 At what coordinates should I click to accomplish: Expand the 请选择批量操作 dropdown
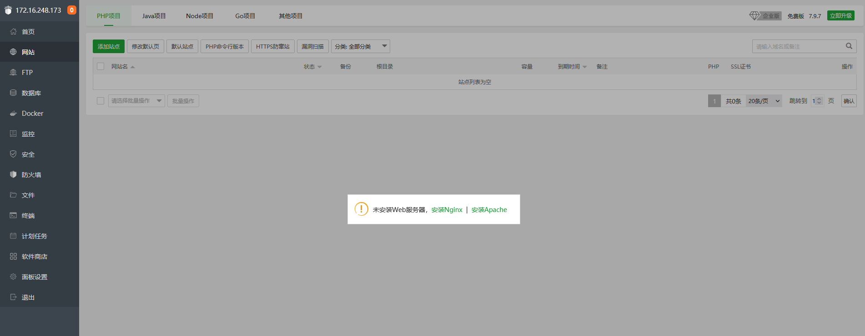click(x=136, y=101)
